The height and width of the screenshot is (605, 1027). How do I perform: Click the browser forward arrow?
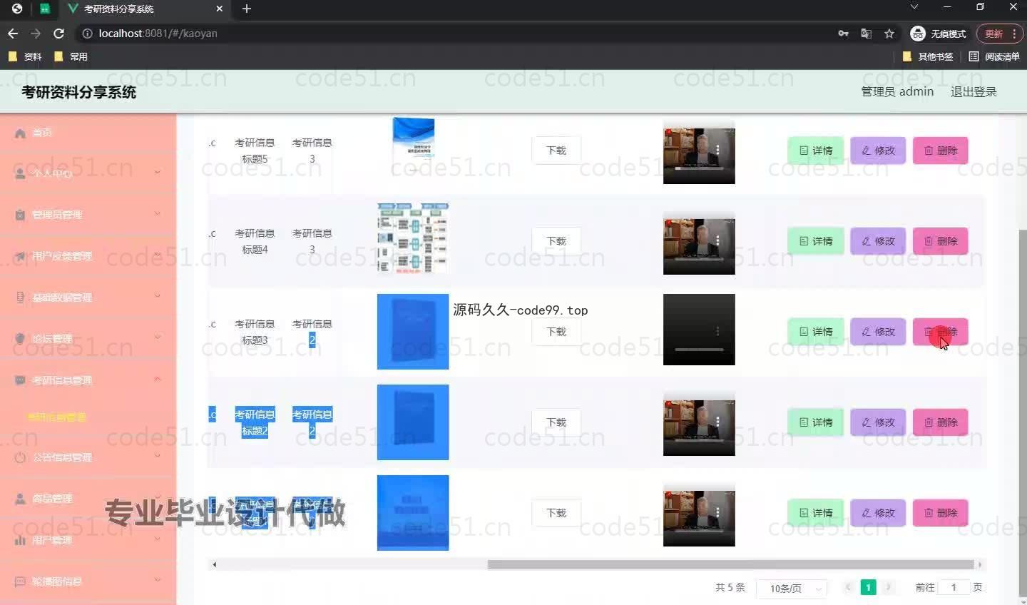[x=36, y=34]
